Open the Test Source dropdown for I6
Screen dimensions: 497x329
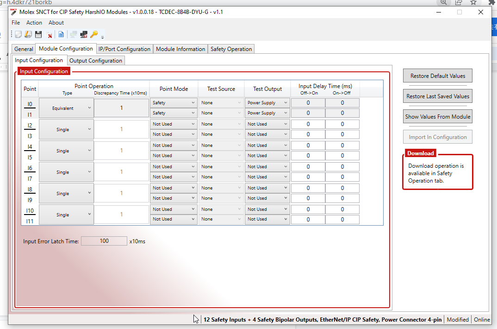tap(221, 166)
